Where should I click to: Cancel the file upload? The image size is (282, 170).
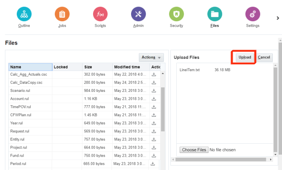[x=264, y=57]
